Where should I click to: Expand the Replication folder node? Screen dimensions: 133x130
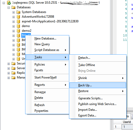pos(9,73)
